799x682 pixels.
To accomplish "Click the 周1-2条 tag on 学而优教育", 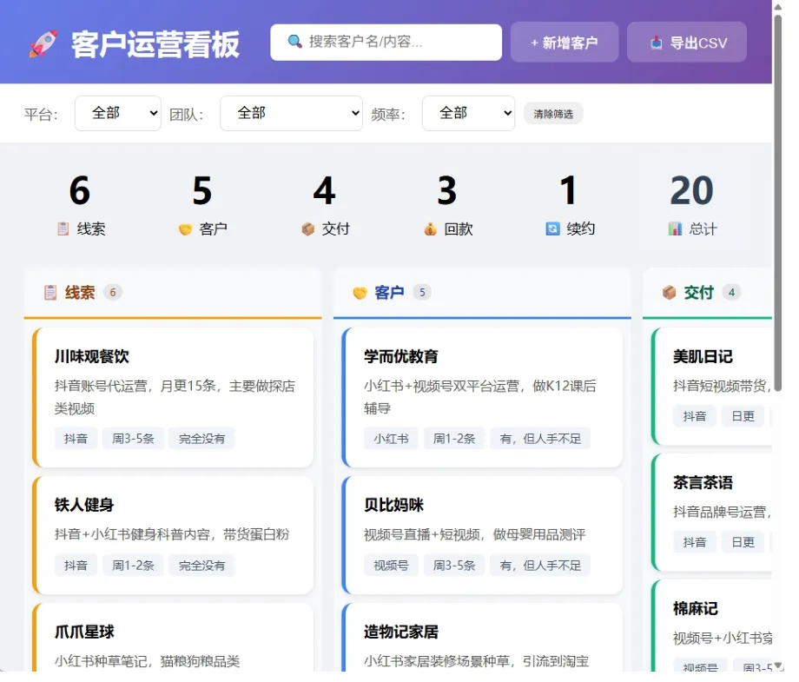I will pyautogui.click(x=454, y=439).
